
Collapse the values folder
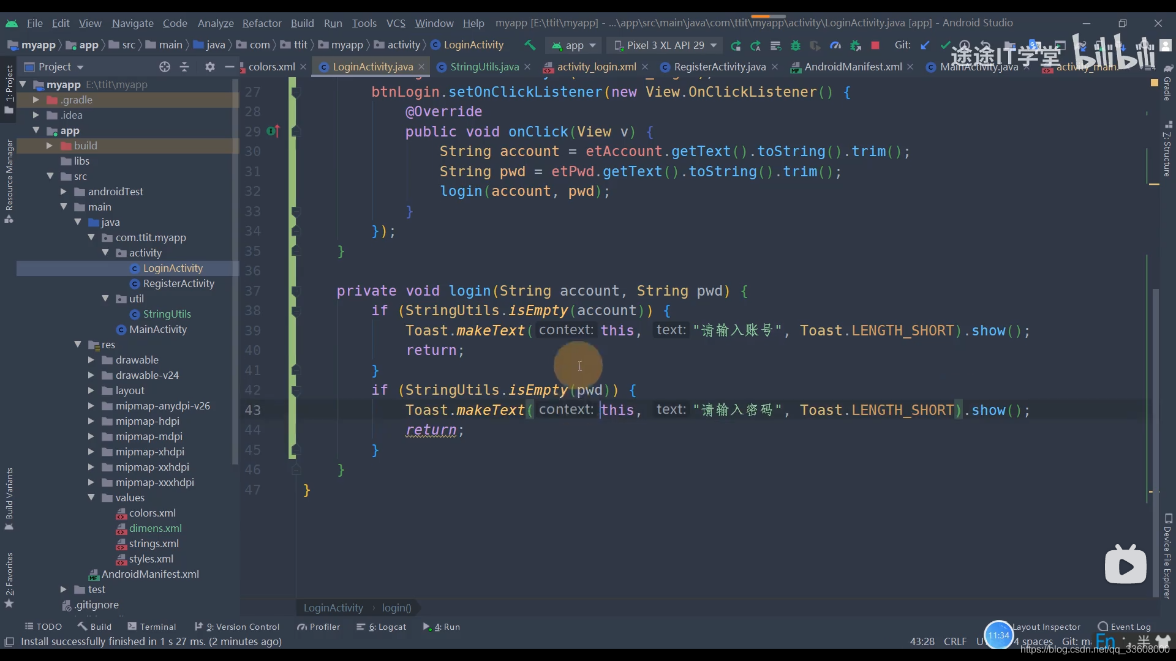coord(91,498)
